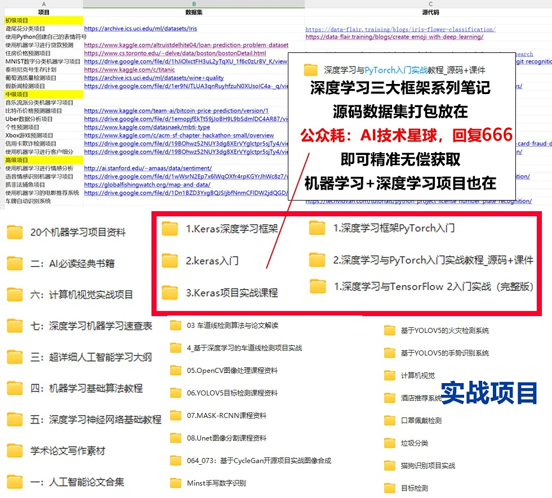Screen dimensions: 552x498
Task: Open the 口罩佩戴检测 folder icon
Action: (x=390, y=420)
